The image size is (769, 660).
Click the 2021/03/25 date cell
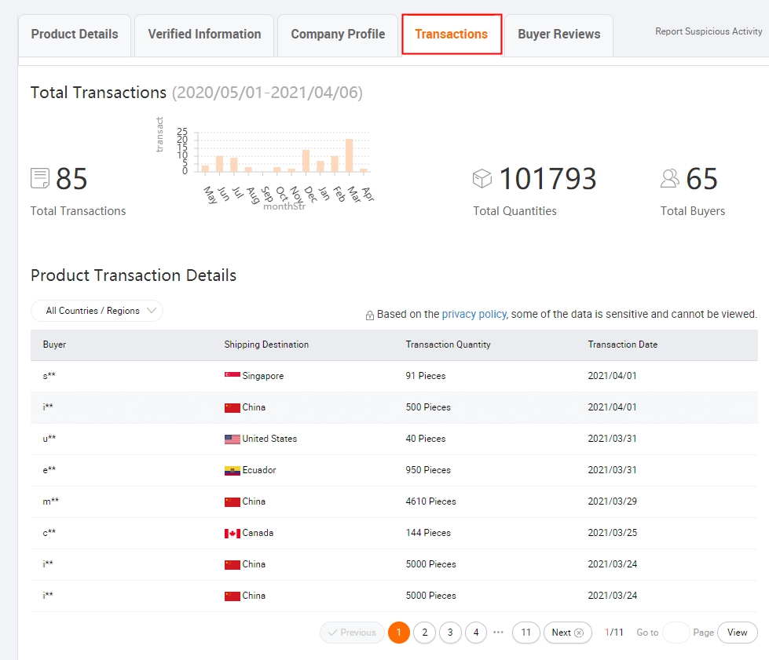point(612,533)
